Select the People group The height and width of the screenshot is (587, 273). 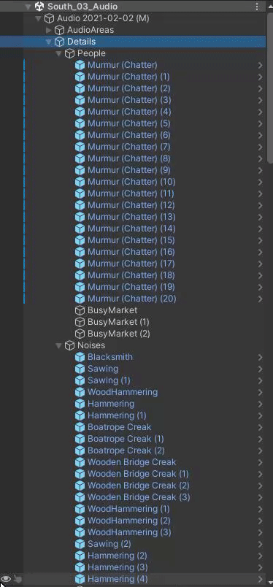[x=91, y=53]
